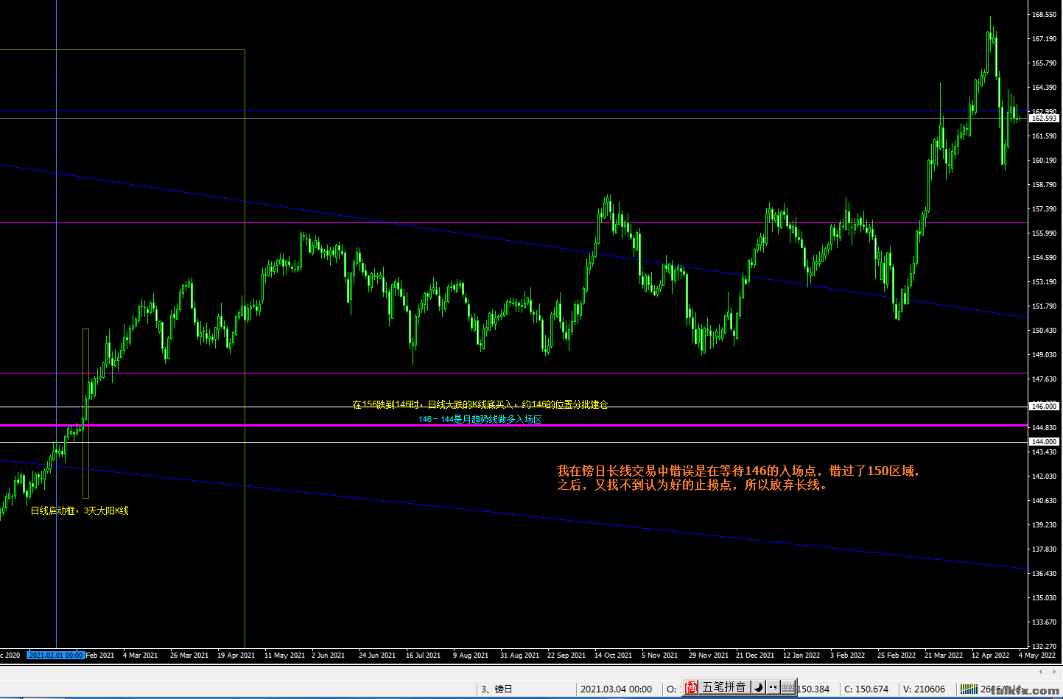The width and height of the screenshot is (1063, 699).
Task: Select the 日线启动框，3天大阳K线 label
Action: tap(80, 510)
